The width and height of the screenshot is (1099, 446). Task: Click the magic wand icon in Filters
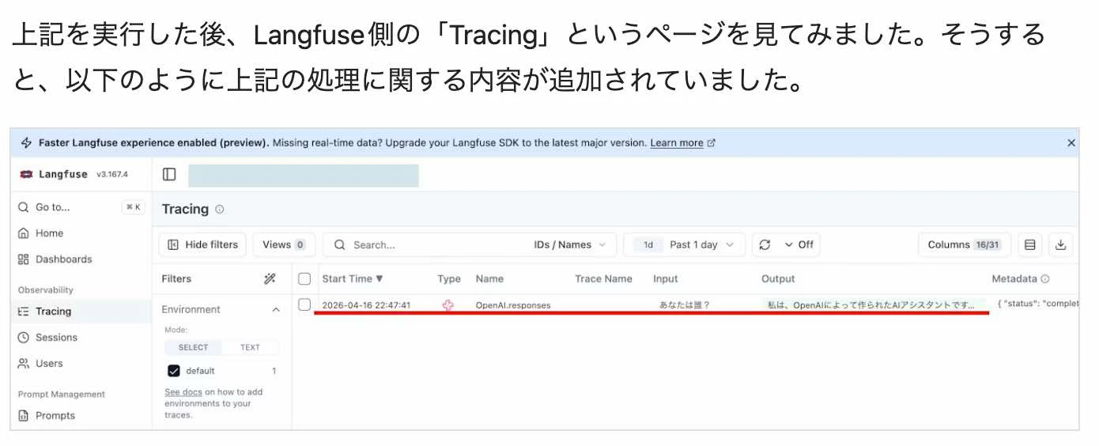[270, 278]
